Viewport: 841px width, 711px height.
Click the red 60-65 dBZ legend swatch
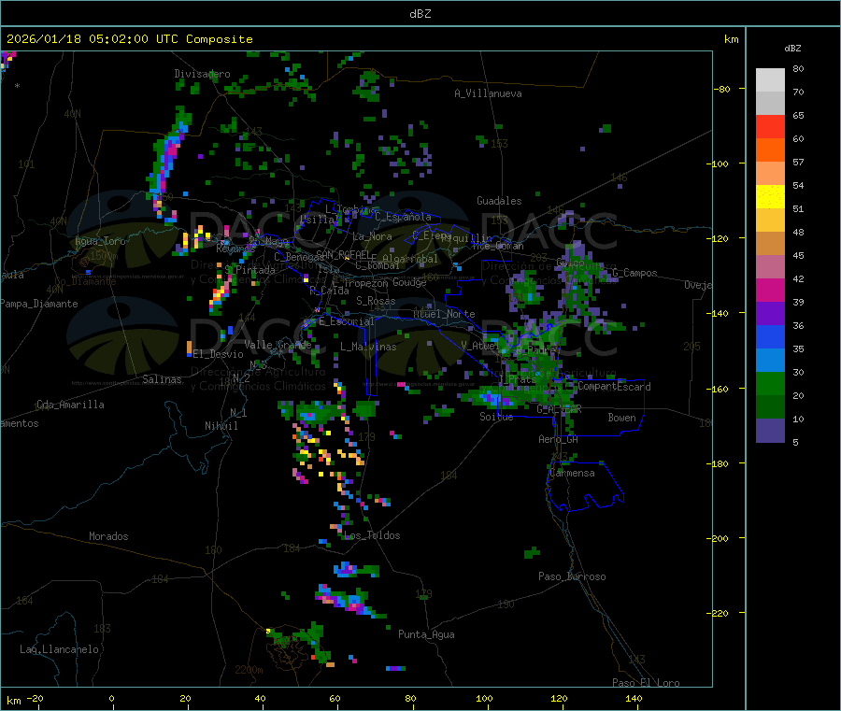[770, 126]
